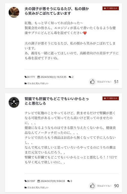Screen dimensions: 127x194
Task: Open category link under post 261771
Action: point(38,83)
